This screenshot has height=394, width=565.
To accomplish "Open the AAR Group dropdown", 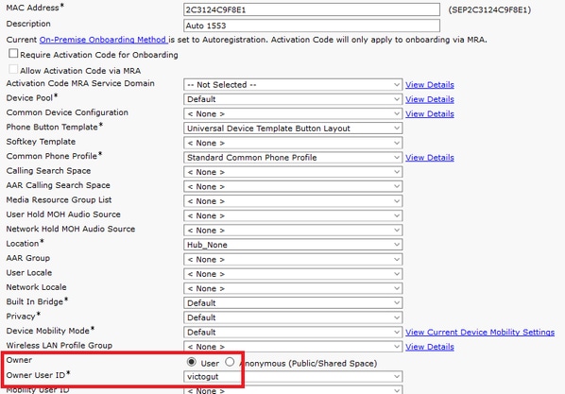I will (x=293, y=260).
